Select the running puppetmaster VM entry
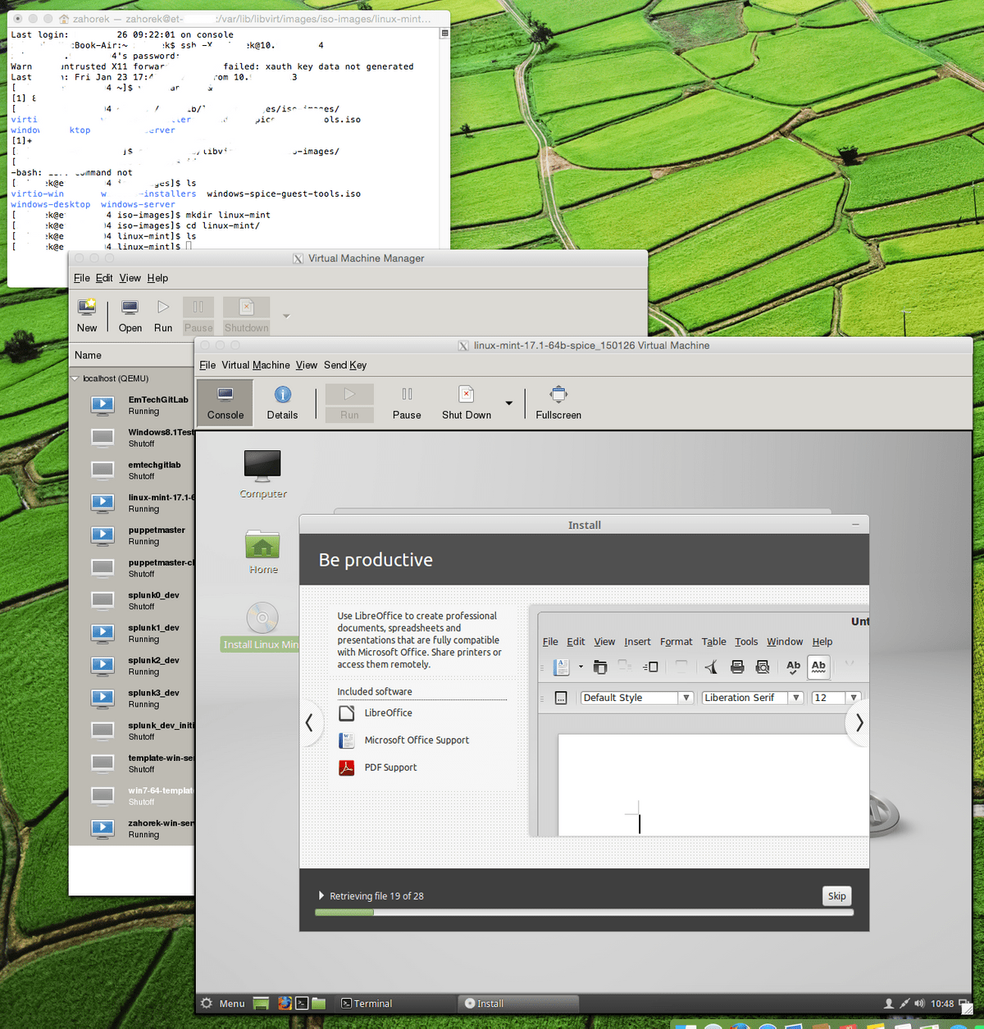 154,535
